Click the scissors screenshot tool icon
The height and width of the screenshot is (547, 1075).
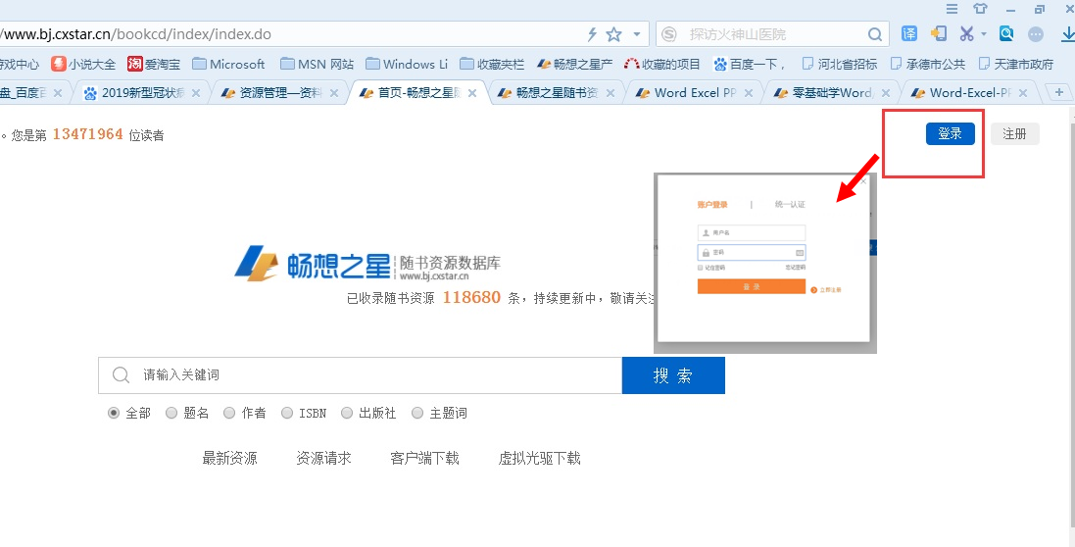click(966, 33)
